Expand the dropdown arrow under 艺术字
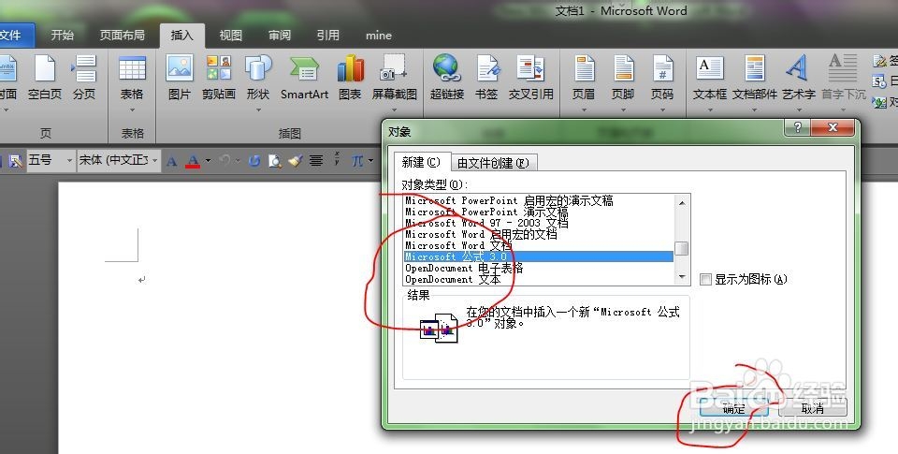The height and width of the screenshot is (454, 898). tap(798, 110)
